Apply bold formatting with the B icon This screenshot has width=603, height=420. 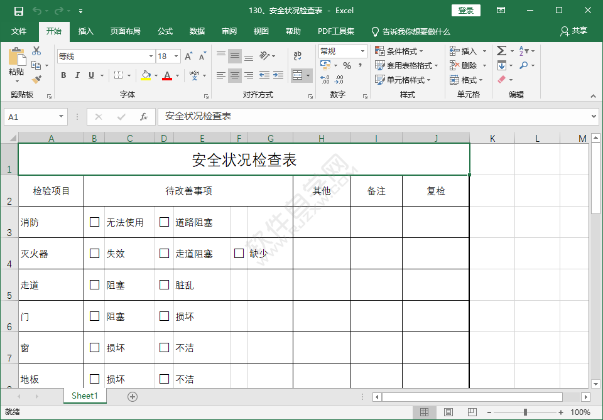pyautogui.click(x=63, y=75)
